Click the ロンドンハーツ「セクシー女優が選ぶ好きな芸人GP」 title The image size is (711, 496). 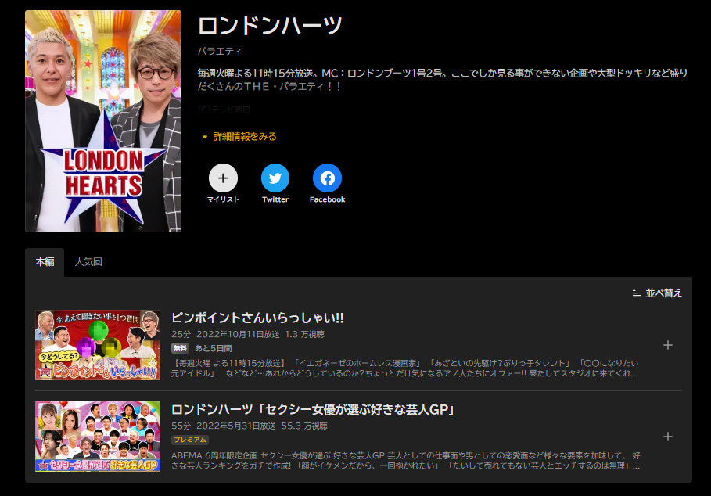coord(313,410)
